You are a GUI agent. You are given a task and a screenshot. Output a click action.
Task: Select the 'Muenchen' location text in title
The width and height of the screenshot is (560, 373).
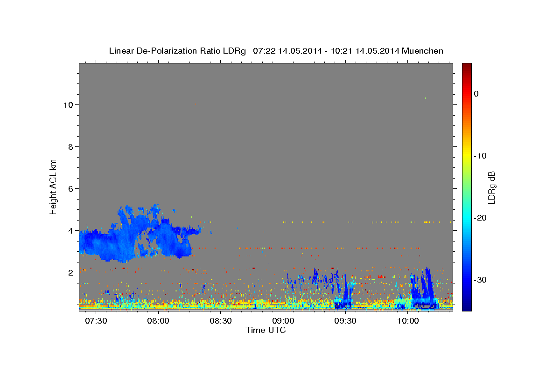click(423, 51)
